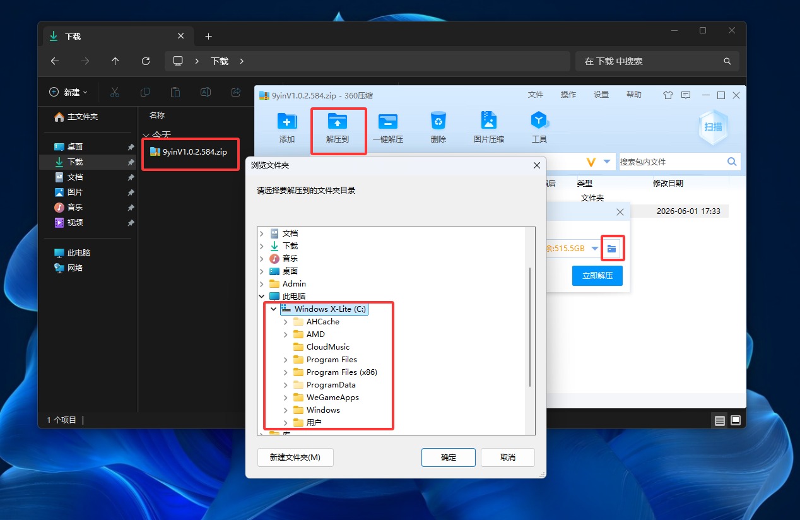The width and height of the screenshot is (800, 520).
Task: Click the skin shirt icon in the title bar
Action: pyautogui.click(x=669, y=95)
